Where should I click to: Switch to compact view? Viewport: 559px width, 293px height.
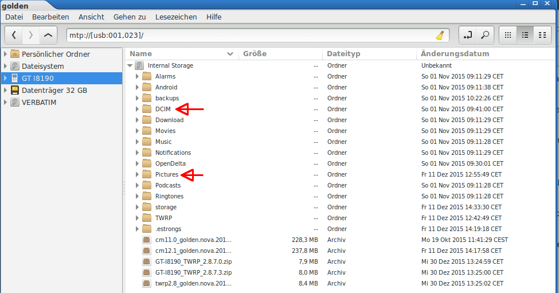[x=542, y=35]
